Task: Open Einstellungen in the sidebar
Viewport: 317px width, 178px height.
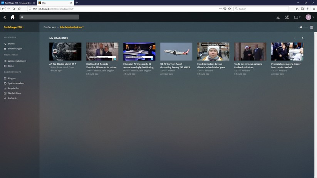Action: pos(15,49)
